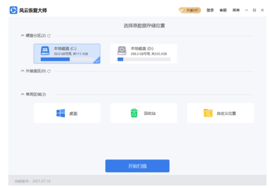Click the custom location (自定义位置) folder icon
This screenshot has height=188, width=269.
tap(208, 113)
